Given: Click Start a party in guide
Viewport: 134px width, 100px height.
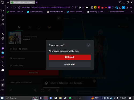Looking at the screenshot, I should 16,66.
